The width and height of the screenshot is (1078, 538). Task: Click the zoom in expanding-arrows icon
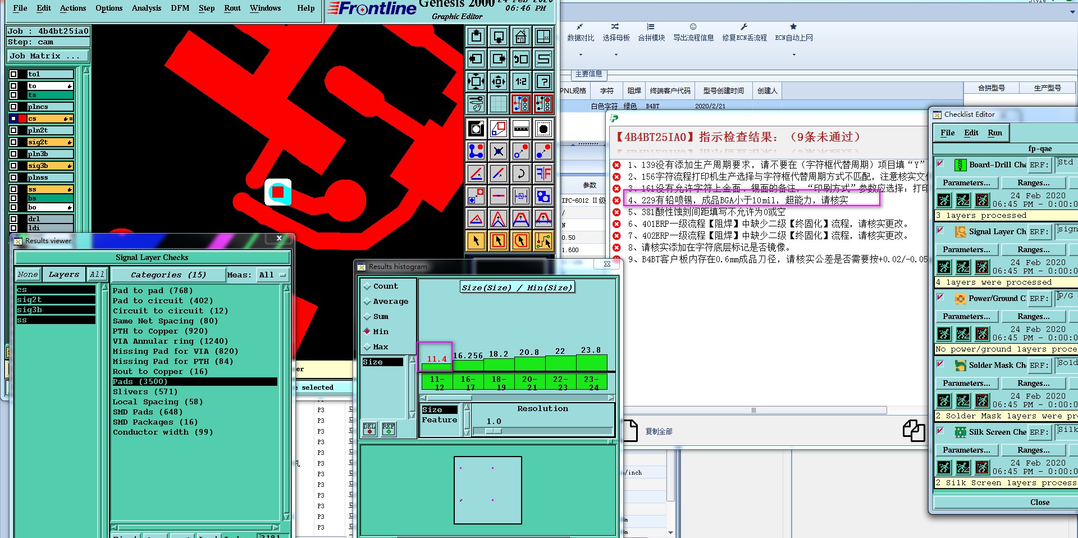476,81
